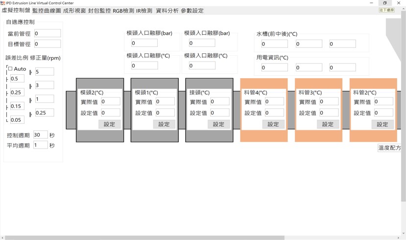
Task: Click the vertical scrollbar thumb
Action: (404, 107)
